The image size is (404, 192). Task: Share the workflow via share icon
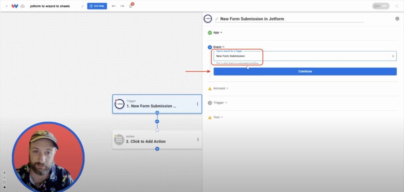(x=397, y=6)
